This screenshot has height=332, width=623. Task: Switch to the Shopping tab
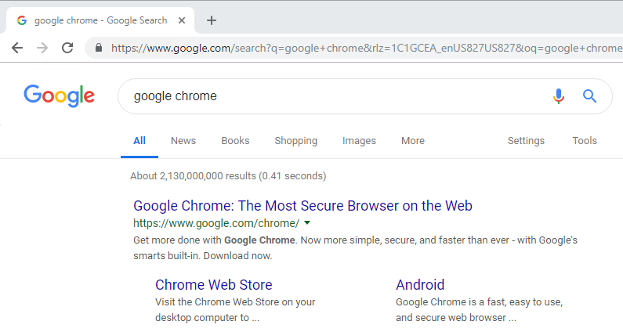click(296, 141)
